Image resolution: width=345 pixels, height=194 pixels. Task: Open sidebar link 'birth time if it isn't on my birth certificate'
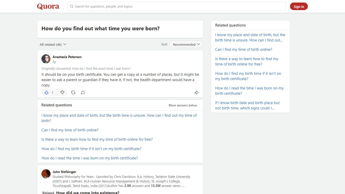tap(248, 76)
